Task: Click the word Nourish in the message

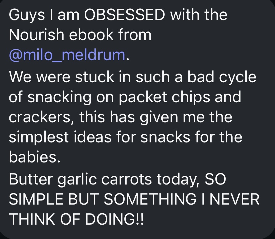Action: pos(36,35)
